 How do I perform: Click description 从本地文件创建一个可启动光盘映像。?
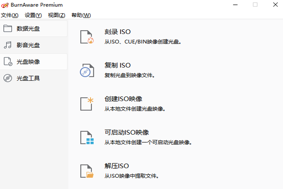pyautogui.click(x=148, y=142)
